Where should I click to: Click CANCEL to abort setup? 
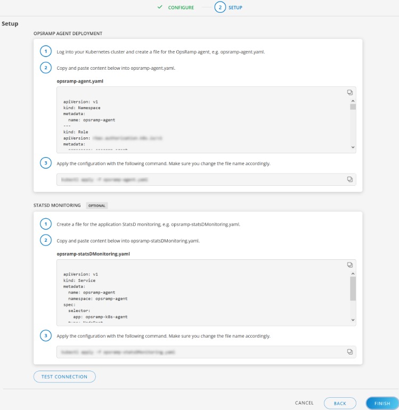304,403
